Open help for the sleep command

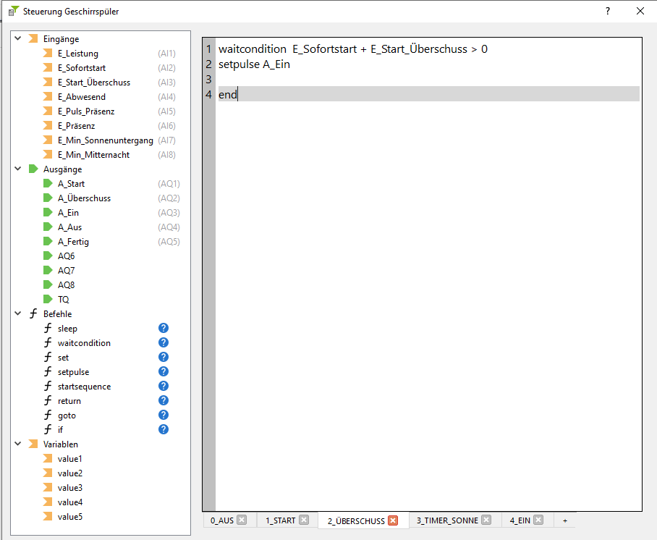164,329
